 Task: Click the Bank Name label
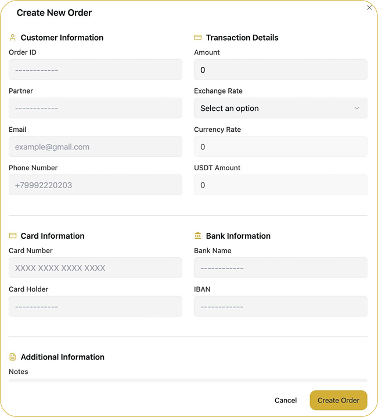coord(213,250)
